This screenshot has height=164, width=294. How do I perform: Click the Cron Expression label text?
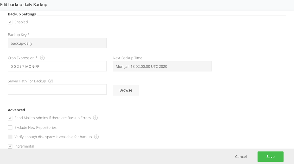23,58
